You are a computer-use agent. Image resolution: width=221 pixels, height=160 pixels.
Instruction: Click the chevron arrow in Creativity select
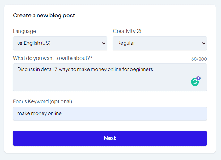coord(204,43)
